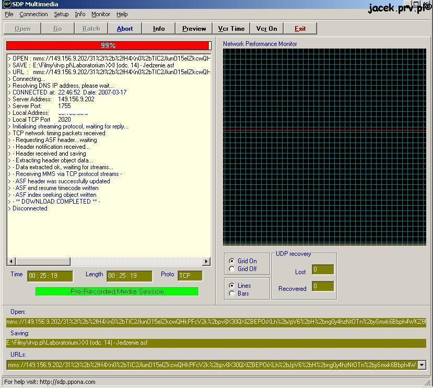Image resolution: width=433 pixels, height=388 pixels.
Task: Click the Network Performance Monitor graph
Action: [324, 147]
